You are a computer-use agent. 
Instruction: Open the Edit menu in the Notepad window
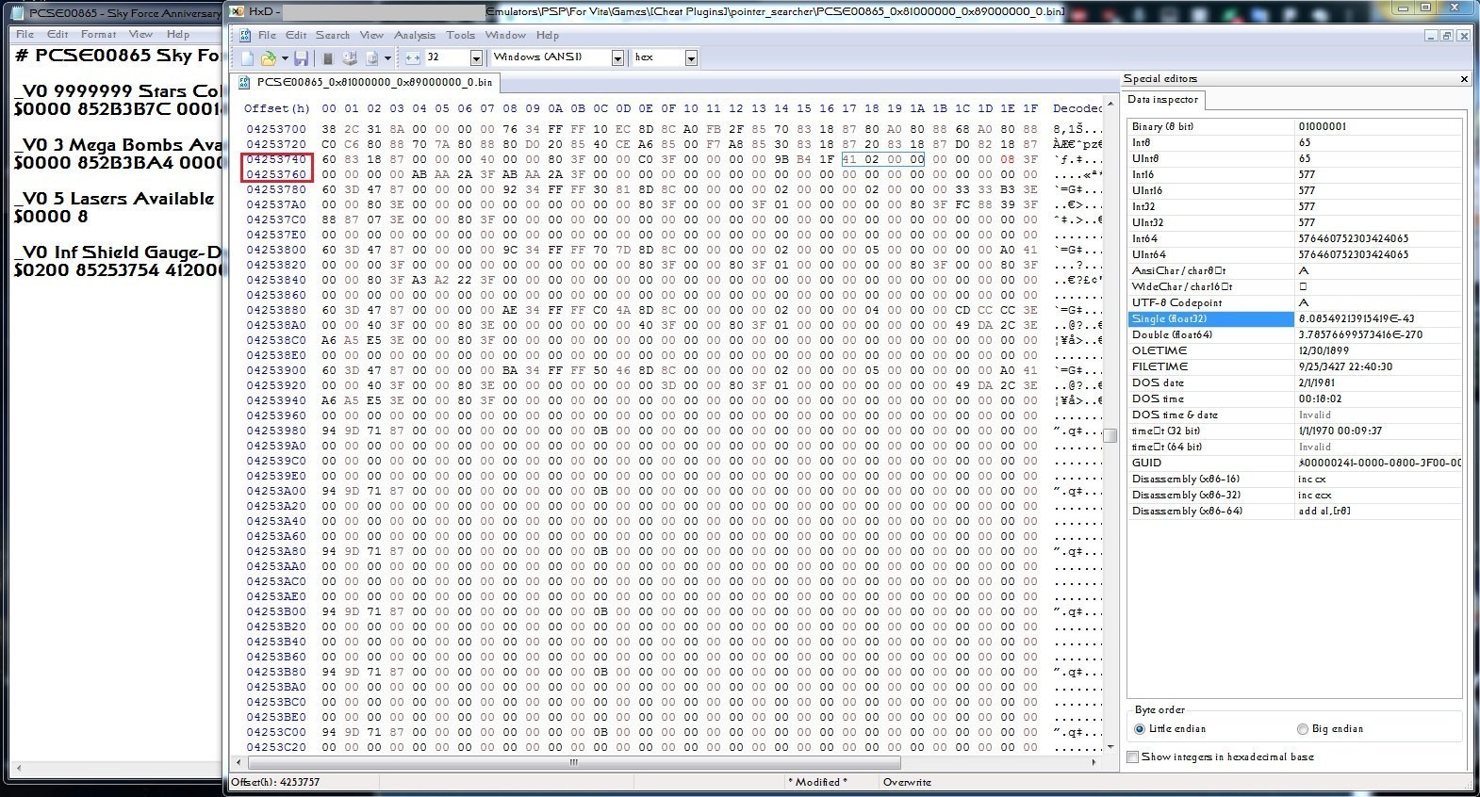58,34
